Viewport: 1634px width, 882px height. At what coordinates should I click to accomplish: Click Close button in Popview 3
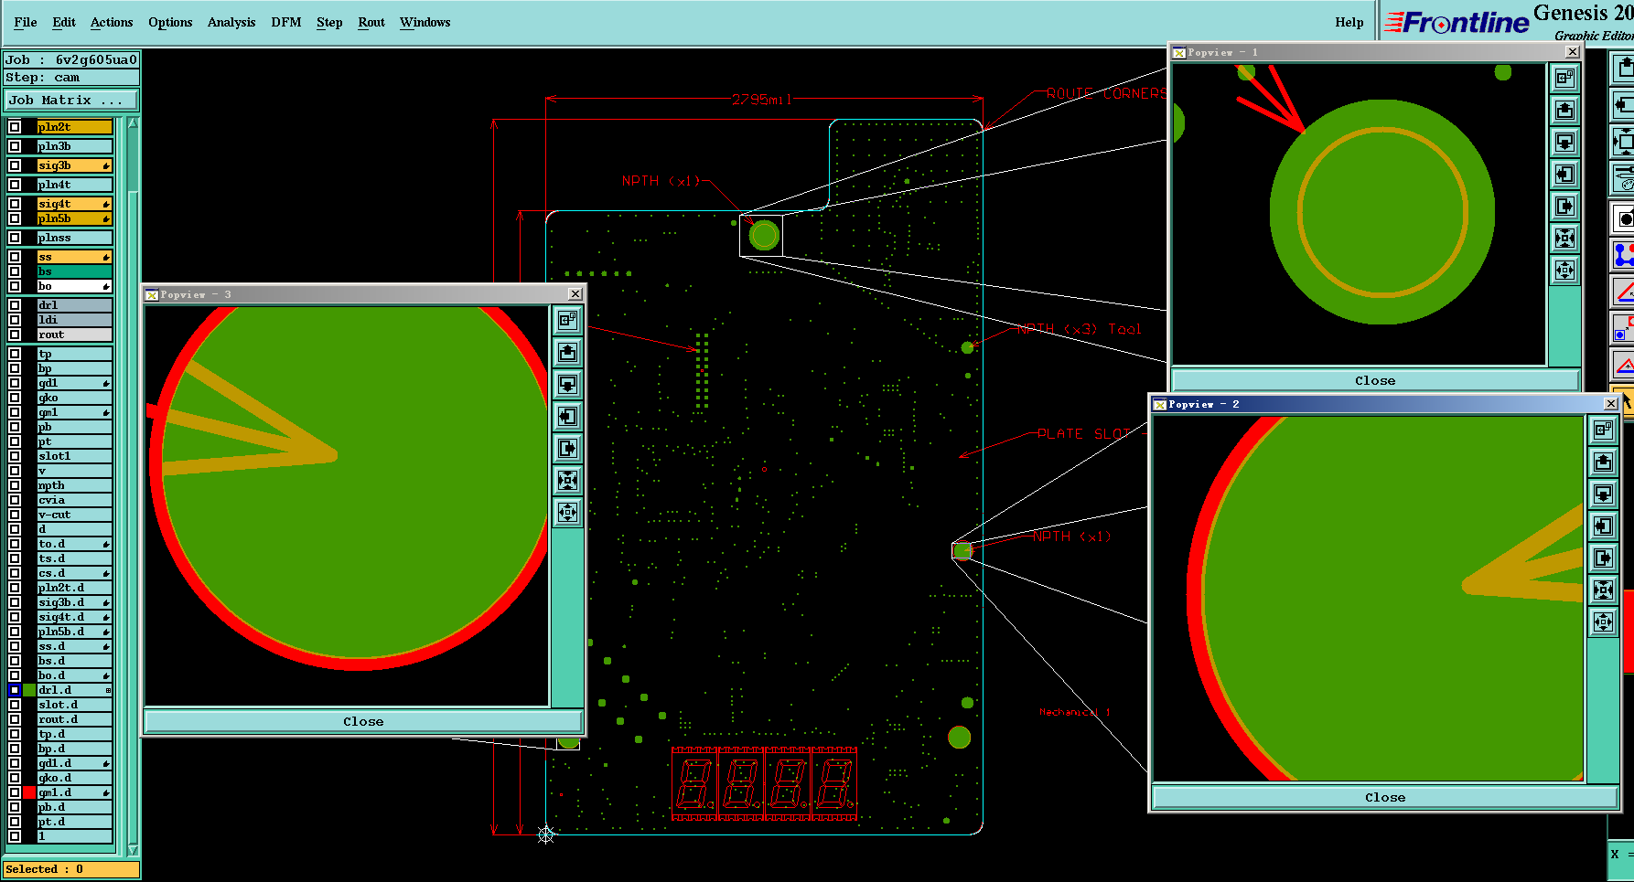click(x=363, y=721)
